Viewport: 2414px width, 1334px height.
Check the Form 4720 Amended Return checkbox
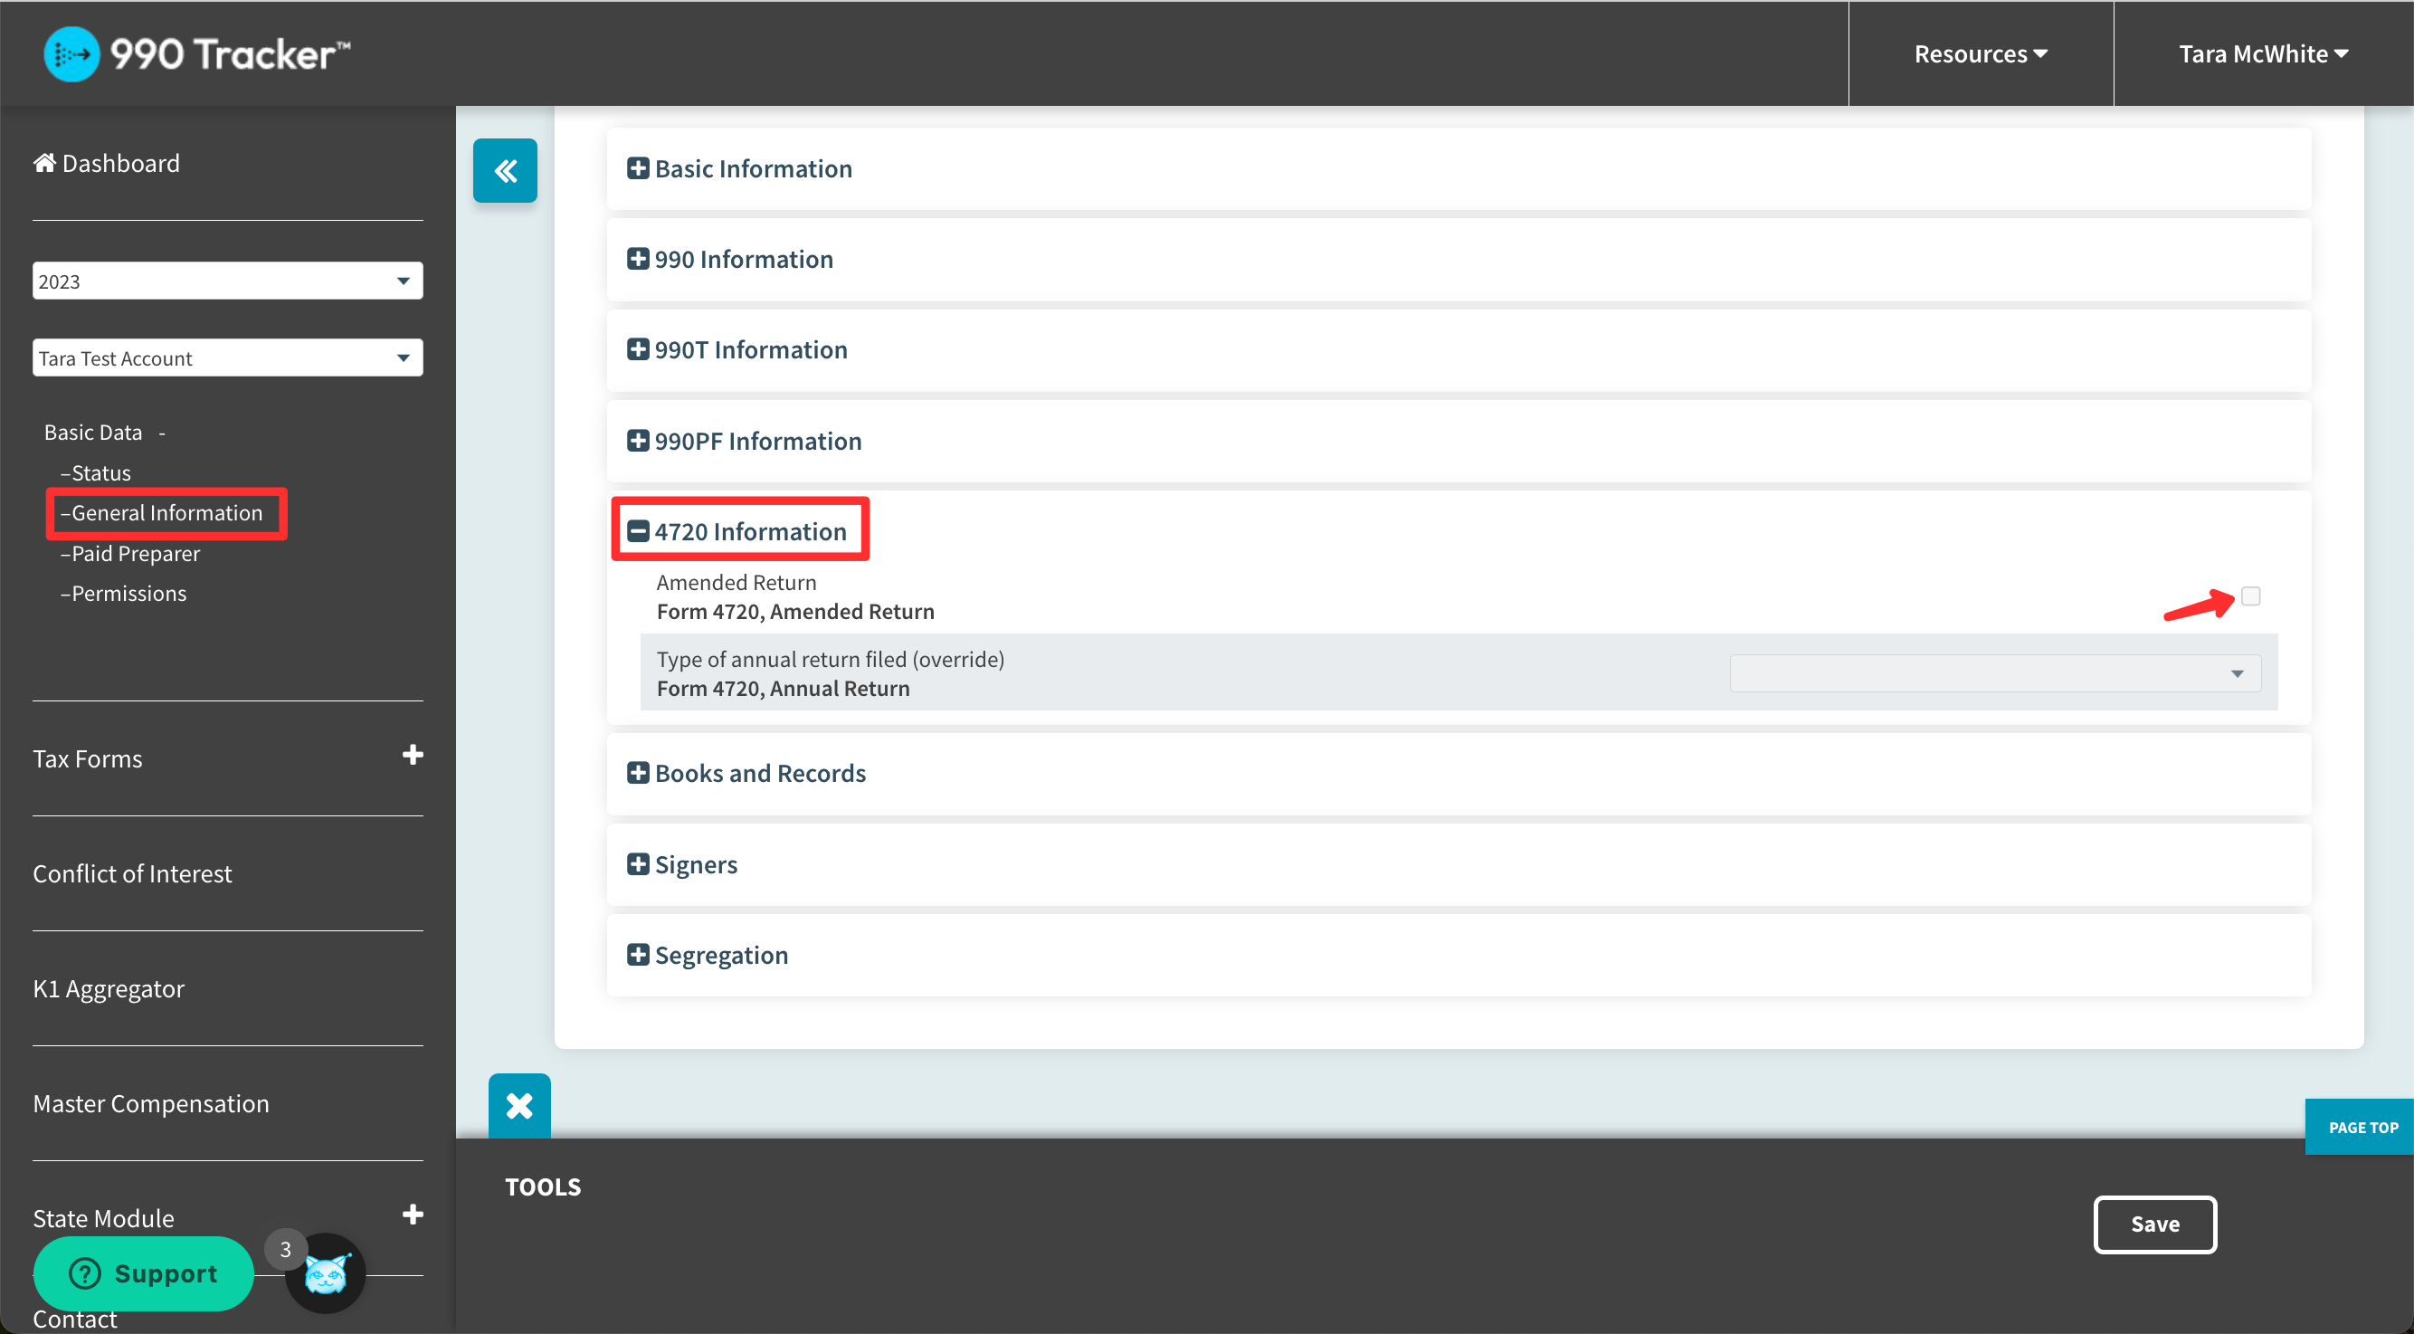pos(2250,596)
